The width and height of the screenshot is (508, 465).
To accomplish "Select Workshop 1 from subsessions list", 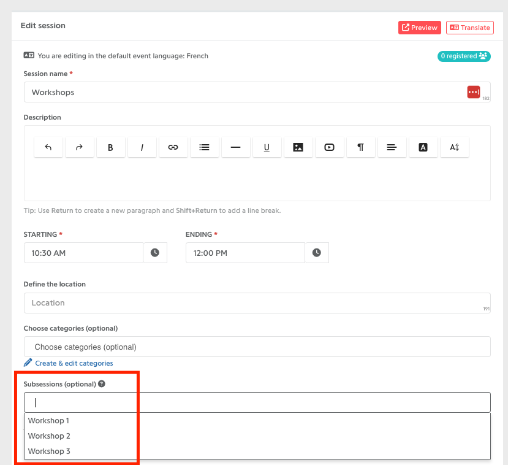I will 257,421.
